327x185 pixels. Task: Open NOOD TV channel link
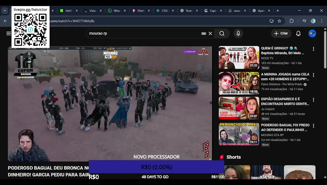point(267,58)
